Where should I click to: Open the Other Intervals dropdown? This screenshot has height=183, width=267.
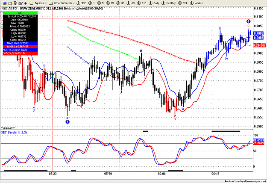[62, 3]
